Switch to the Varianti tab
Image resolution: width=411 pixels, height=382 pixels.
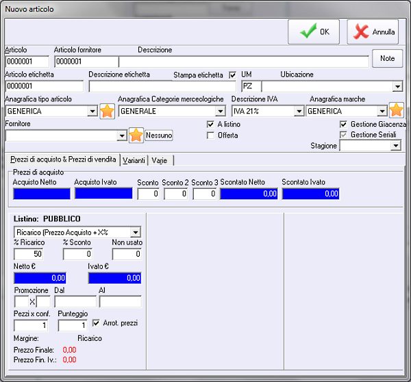[x=134, y=160]
